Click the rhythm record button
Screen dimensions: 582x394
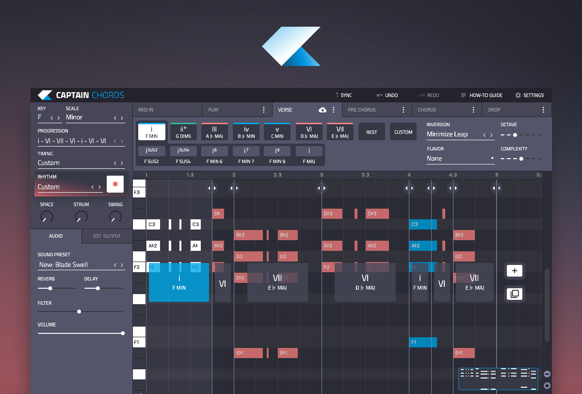pos(115,184)
